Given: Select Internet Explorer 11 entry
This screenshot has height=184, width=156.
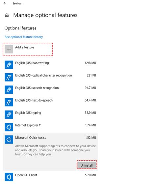Looking at the screenshot, I should click(x=28, y=125).
